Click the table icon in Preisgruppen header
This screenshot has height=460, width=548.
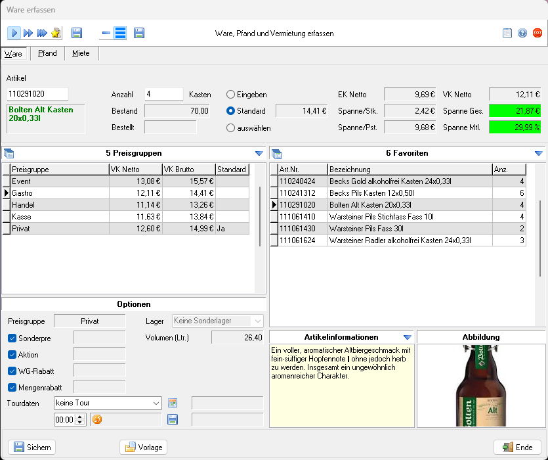9,153
